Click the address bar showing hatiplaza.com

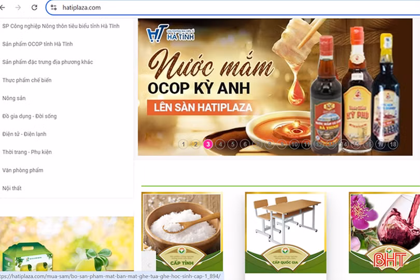[x=207, y=8]
